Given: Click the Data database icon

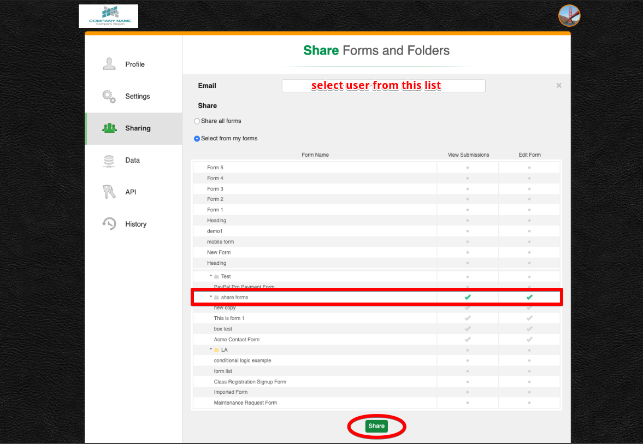Looking at the screenshot, I should (109, 161).
